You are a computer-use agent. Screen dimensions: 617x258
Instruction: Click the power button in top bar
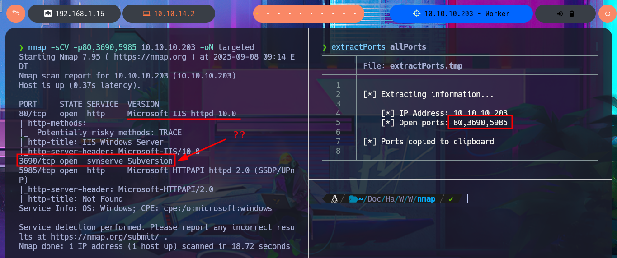click(607, 14)
